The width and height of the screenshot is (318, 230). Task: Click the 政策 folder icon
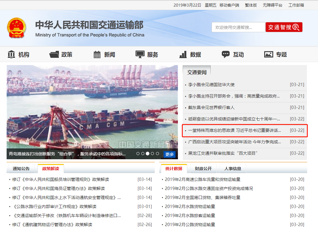point(54,54)
